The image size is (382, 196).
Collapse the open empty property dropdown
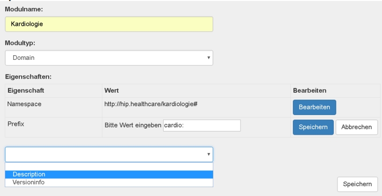(x=109, y=154)
